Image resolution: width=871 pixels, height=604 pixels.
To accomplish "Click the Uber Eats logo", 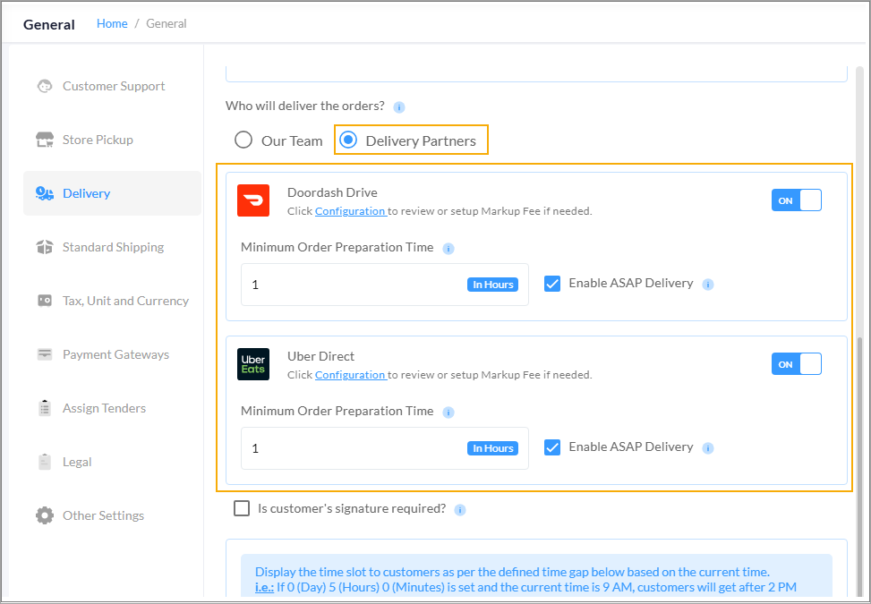I will point(253,364).
